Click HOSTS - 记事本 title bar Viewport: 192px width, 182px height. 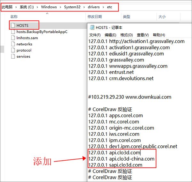tap(140, 27)
